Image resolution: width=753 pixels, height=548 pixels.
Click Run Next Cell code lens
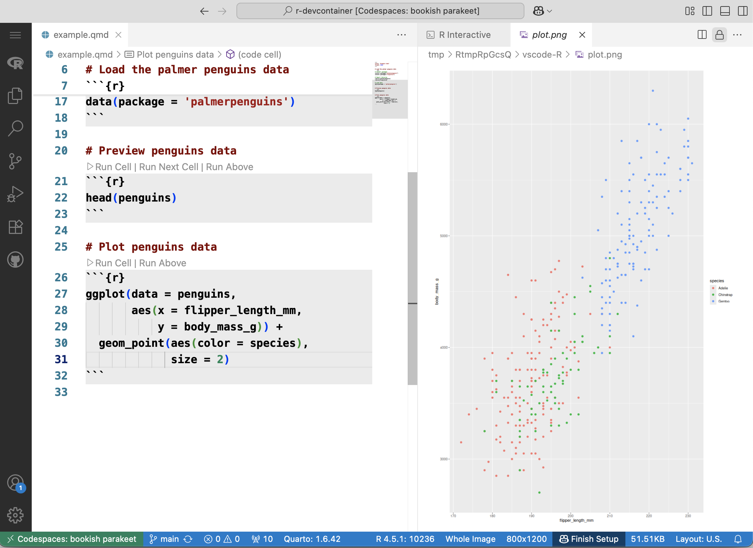[x=169, y=167]
